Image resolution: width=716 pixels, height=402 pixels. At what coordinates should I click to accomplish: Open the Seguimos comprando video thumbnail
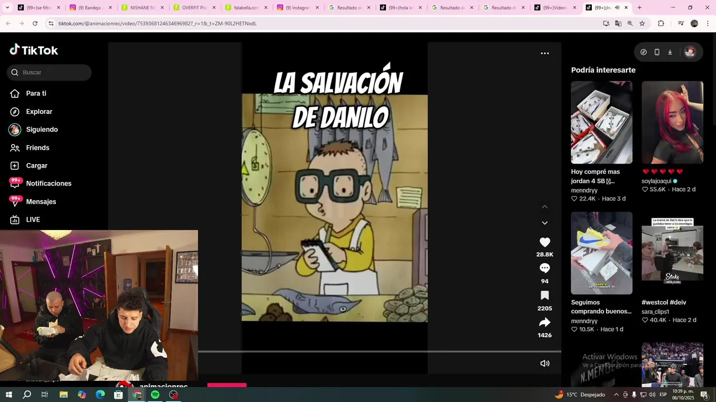click(601, 253)
